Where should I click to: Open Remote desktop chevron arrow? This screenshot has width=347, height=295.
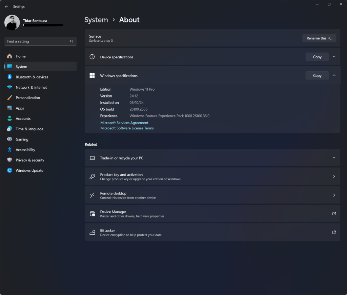pos(334,195)
